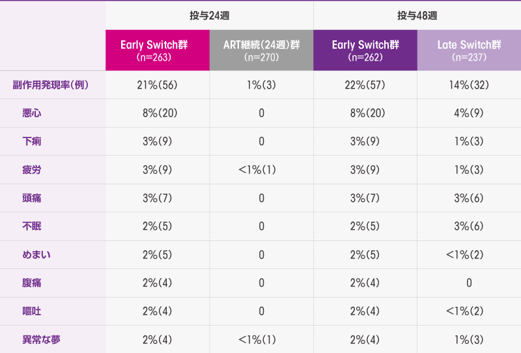Image resolution: width=521 pixels, height=353 pixels.
Task: Click the 投与24週 column group heading
Action: point(209,16)
